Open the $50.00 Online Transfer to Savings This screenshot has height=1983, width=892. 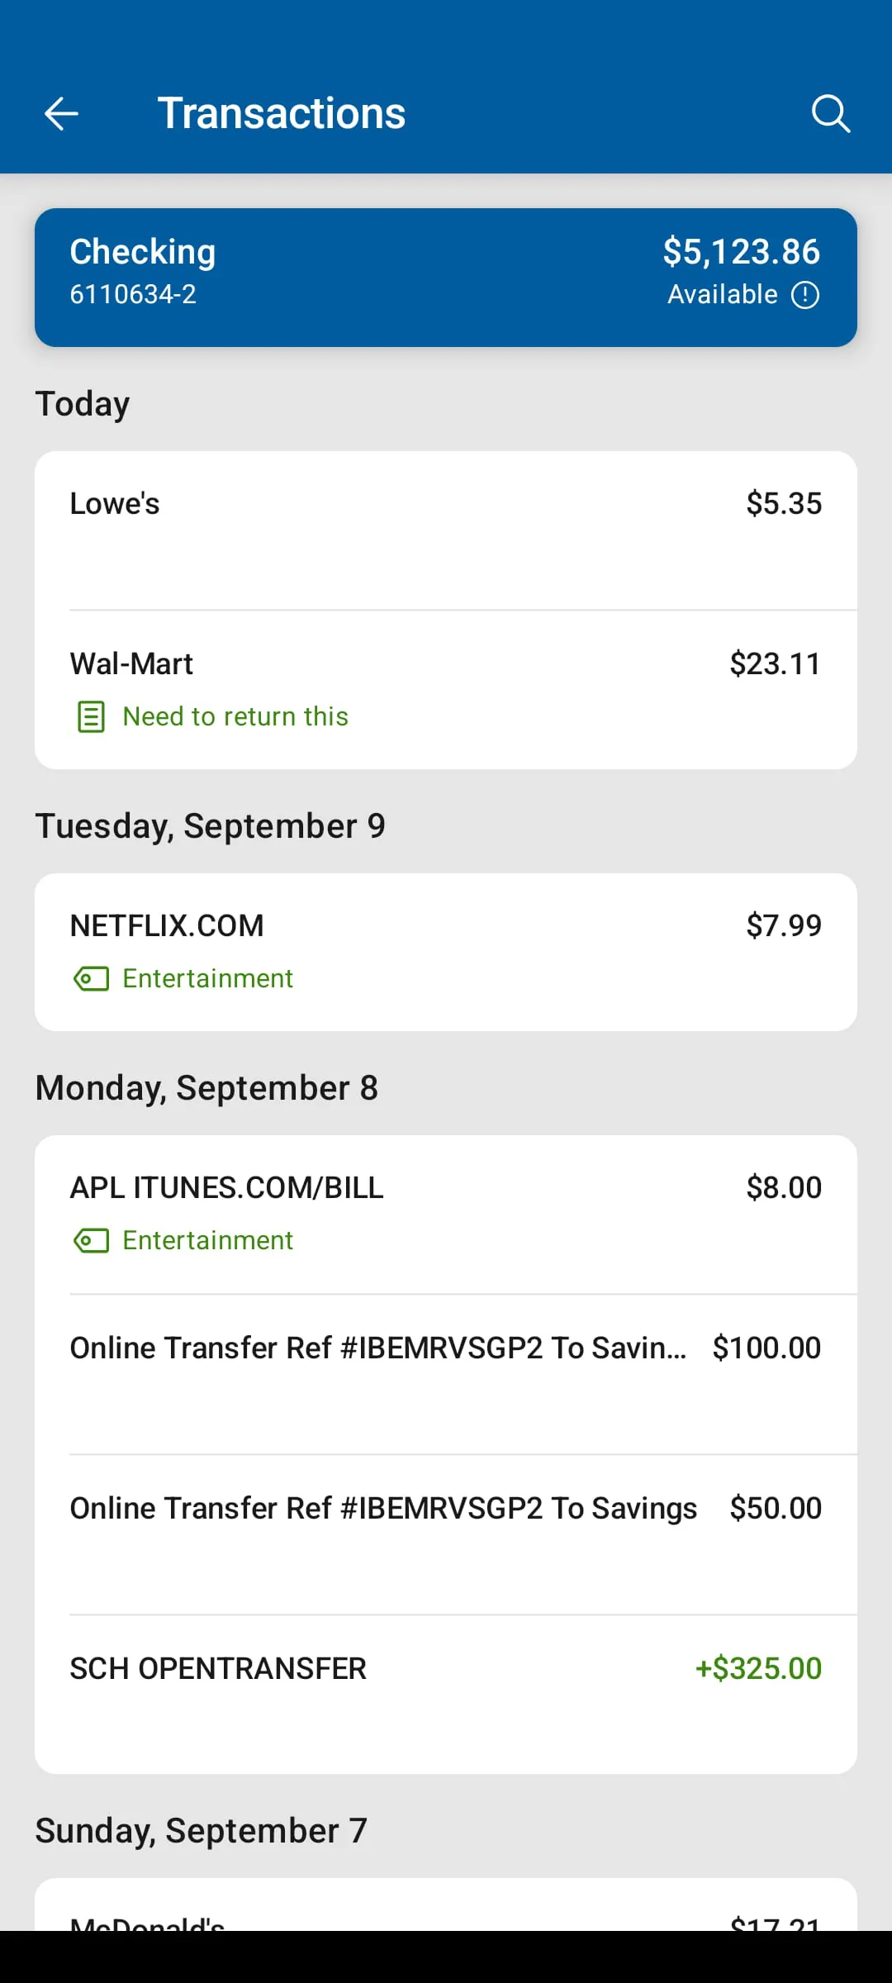click(x=446, y=1534)
